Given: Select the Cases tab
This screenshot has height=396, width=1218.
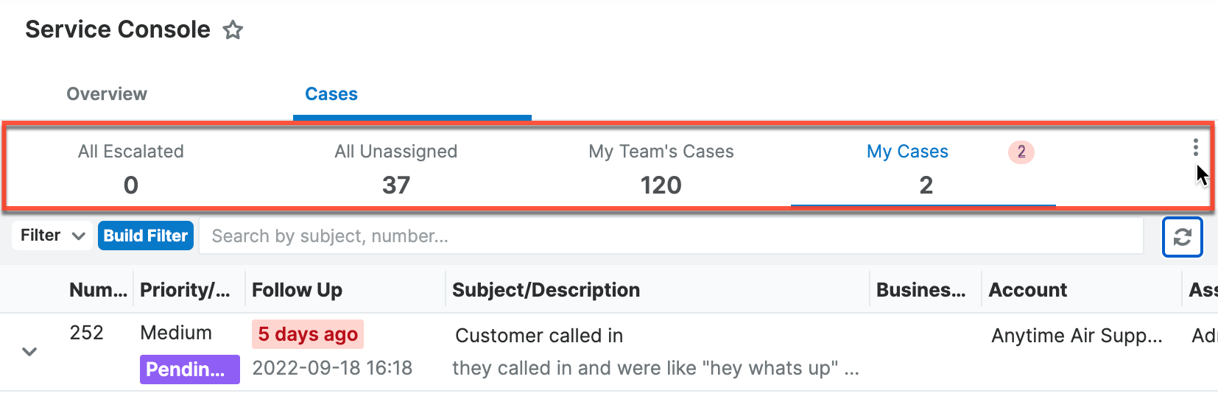Looking at the screenshot, I should coord(331,94).
